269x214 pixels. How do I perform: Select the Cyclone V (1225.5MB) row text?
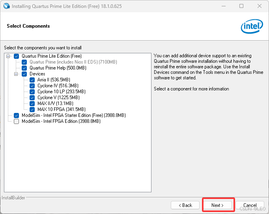[58, 98]
